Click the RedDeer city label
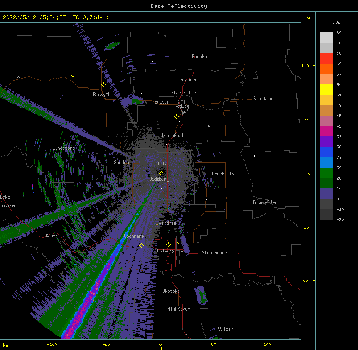358x350 pixels. click(183, 106)
